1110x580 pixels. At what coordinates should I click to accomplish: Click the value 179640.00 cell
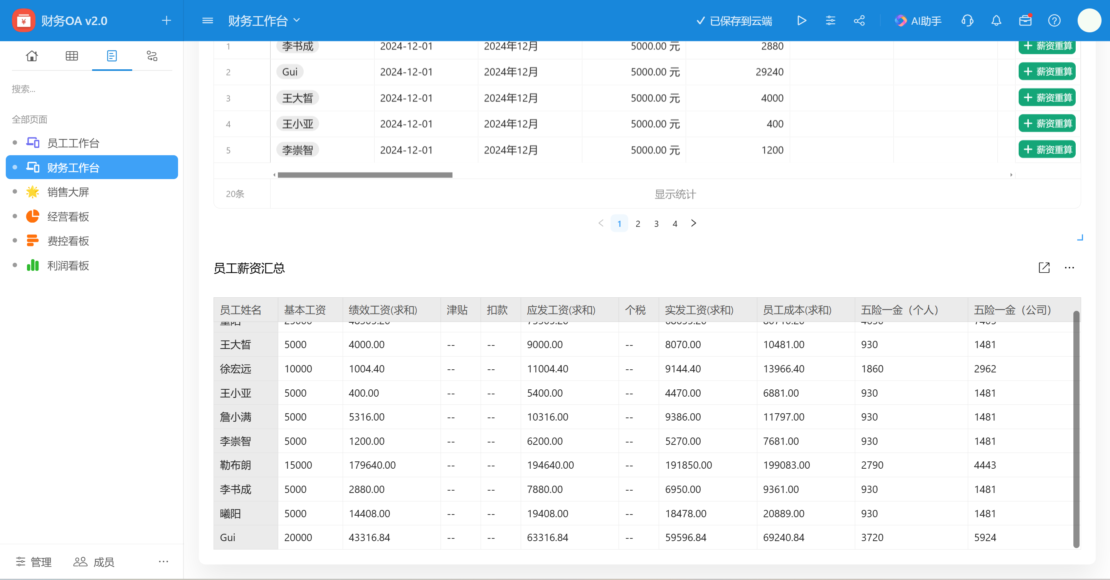pyautogui.click(x=391, y=465)
